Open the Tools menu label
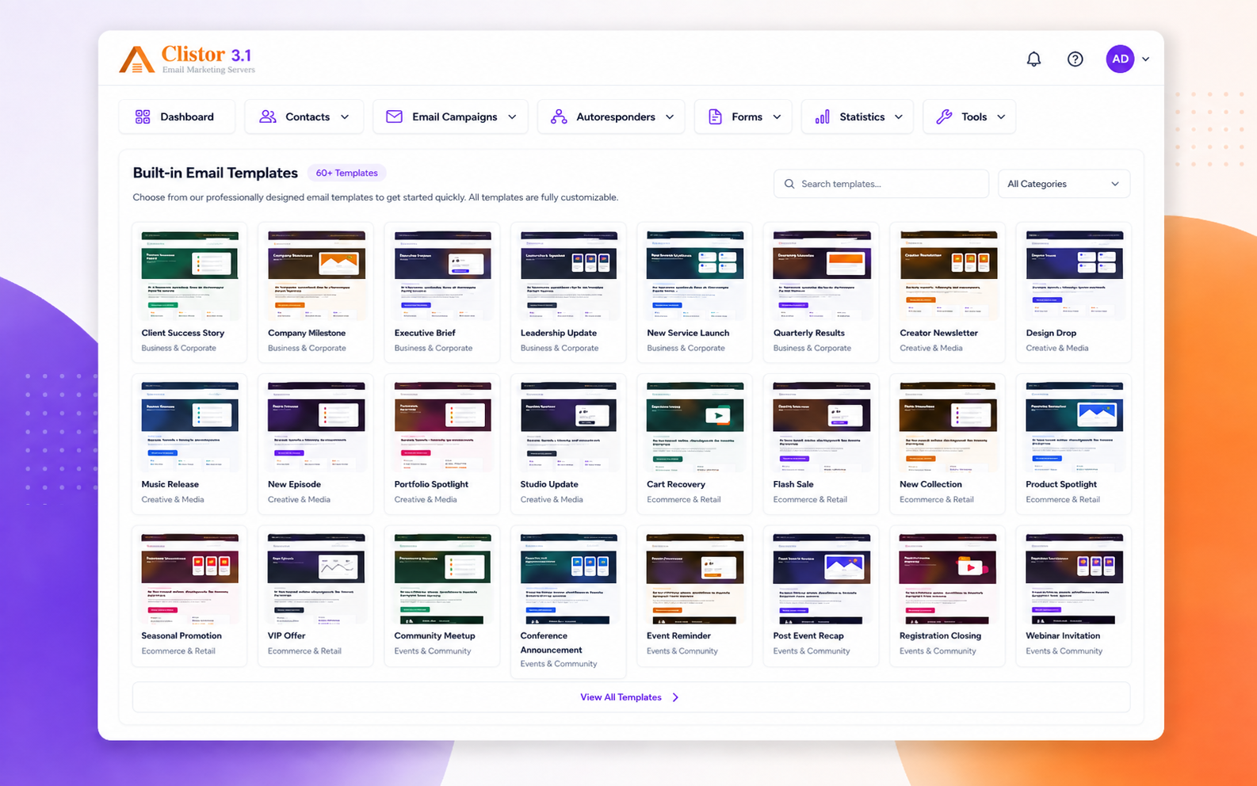 click(974, 116)
